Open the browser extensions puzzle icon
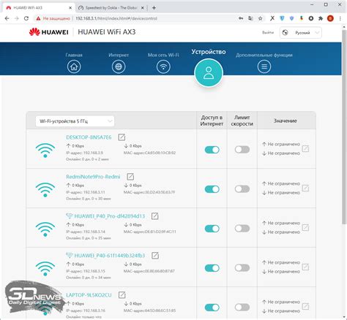Screen dimensions: 347x320 point(321,18)
